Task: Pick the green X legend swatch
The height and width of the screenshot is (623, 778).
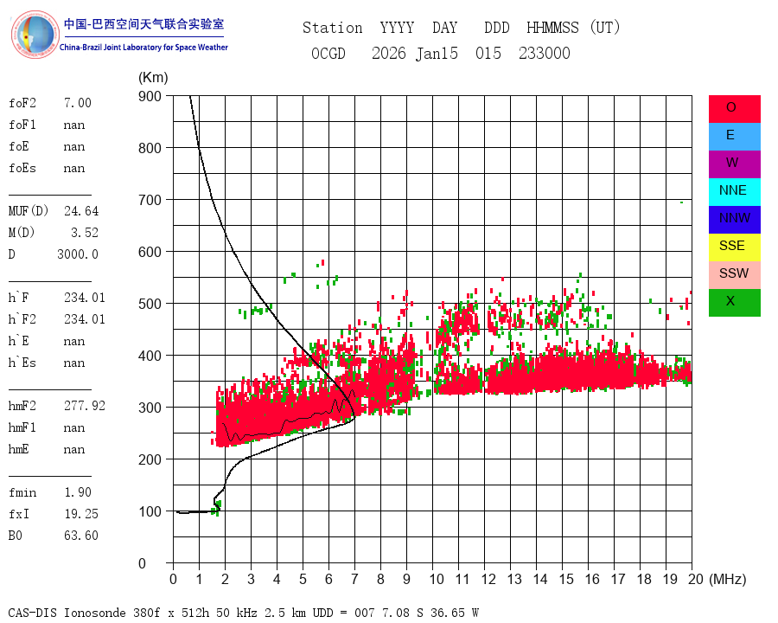Action: tap(734, 303)
